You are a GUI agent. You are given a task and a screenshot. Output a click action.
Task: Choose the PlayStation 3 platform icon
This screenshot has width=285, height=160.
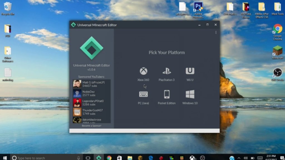click(167, 71)
